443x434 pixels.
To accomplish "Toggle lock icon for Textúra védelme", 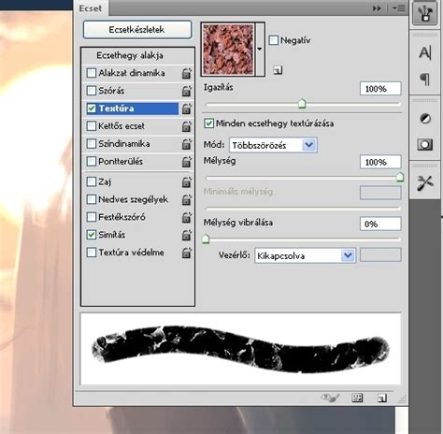I will point(186,253).
